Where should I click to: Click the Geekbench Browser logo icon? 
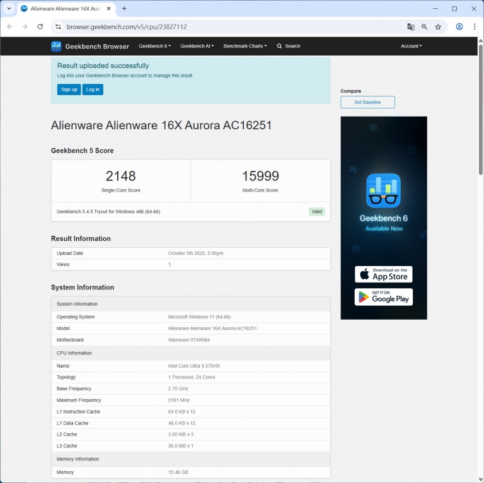click(x=56, y=46)
